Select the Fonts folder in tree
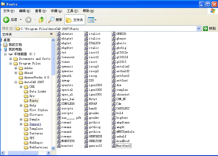 [33, 101]
